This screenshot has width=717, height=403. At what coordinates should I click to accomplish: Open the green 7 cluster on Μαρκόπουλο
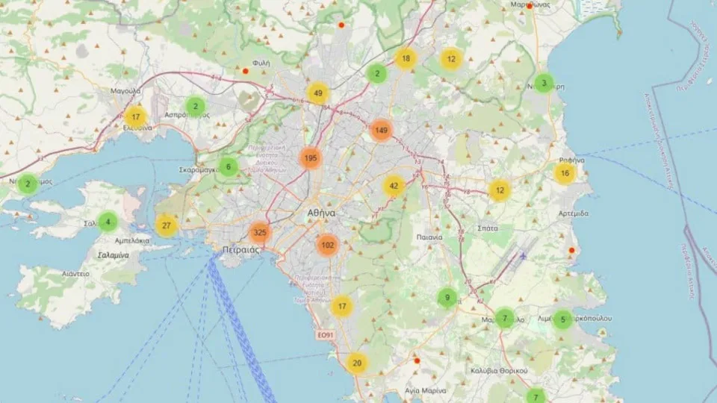[x=505, y=318]
